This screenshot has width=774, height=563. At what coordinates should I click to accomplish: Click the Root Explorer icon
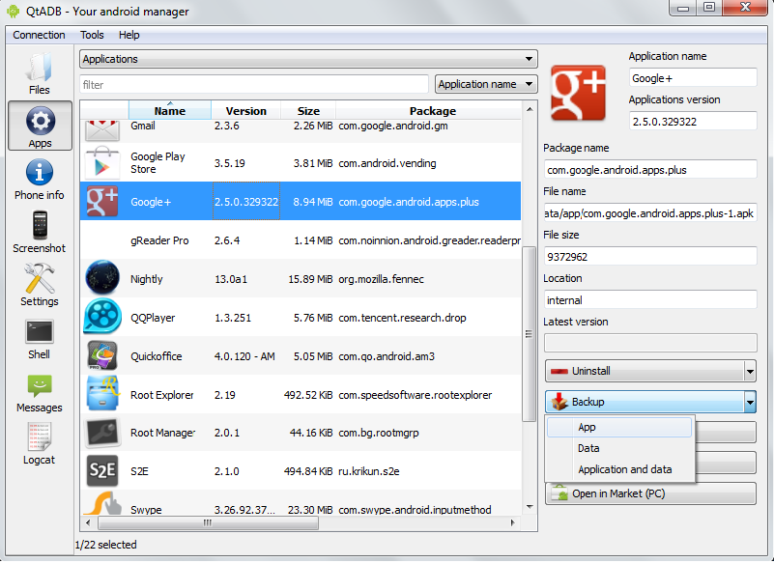(x=102, y=393)
